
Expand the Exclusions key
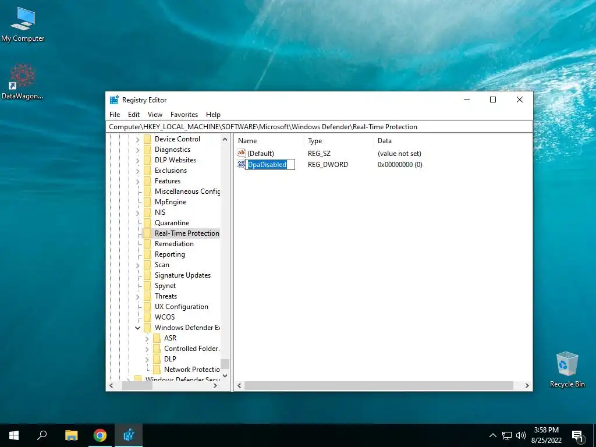(x=137, y=171)
